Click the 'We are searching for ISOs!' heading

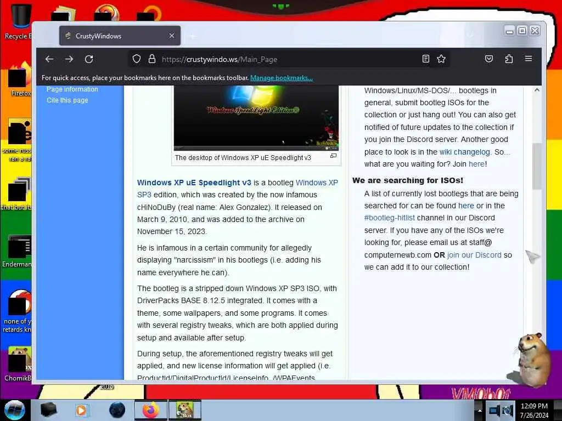(408, 180)
